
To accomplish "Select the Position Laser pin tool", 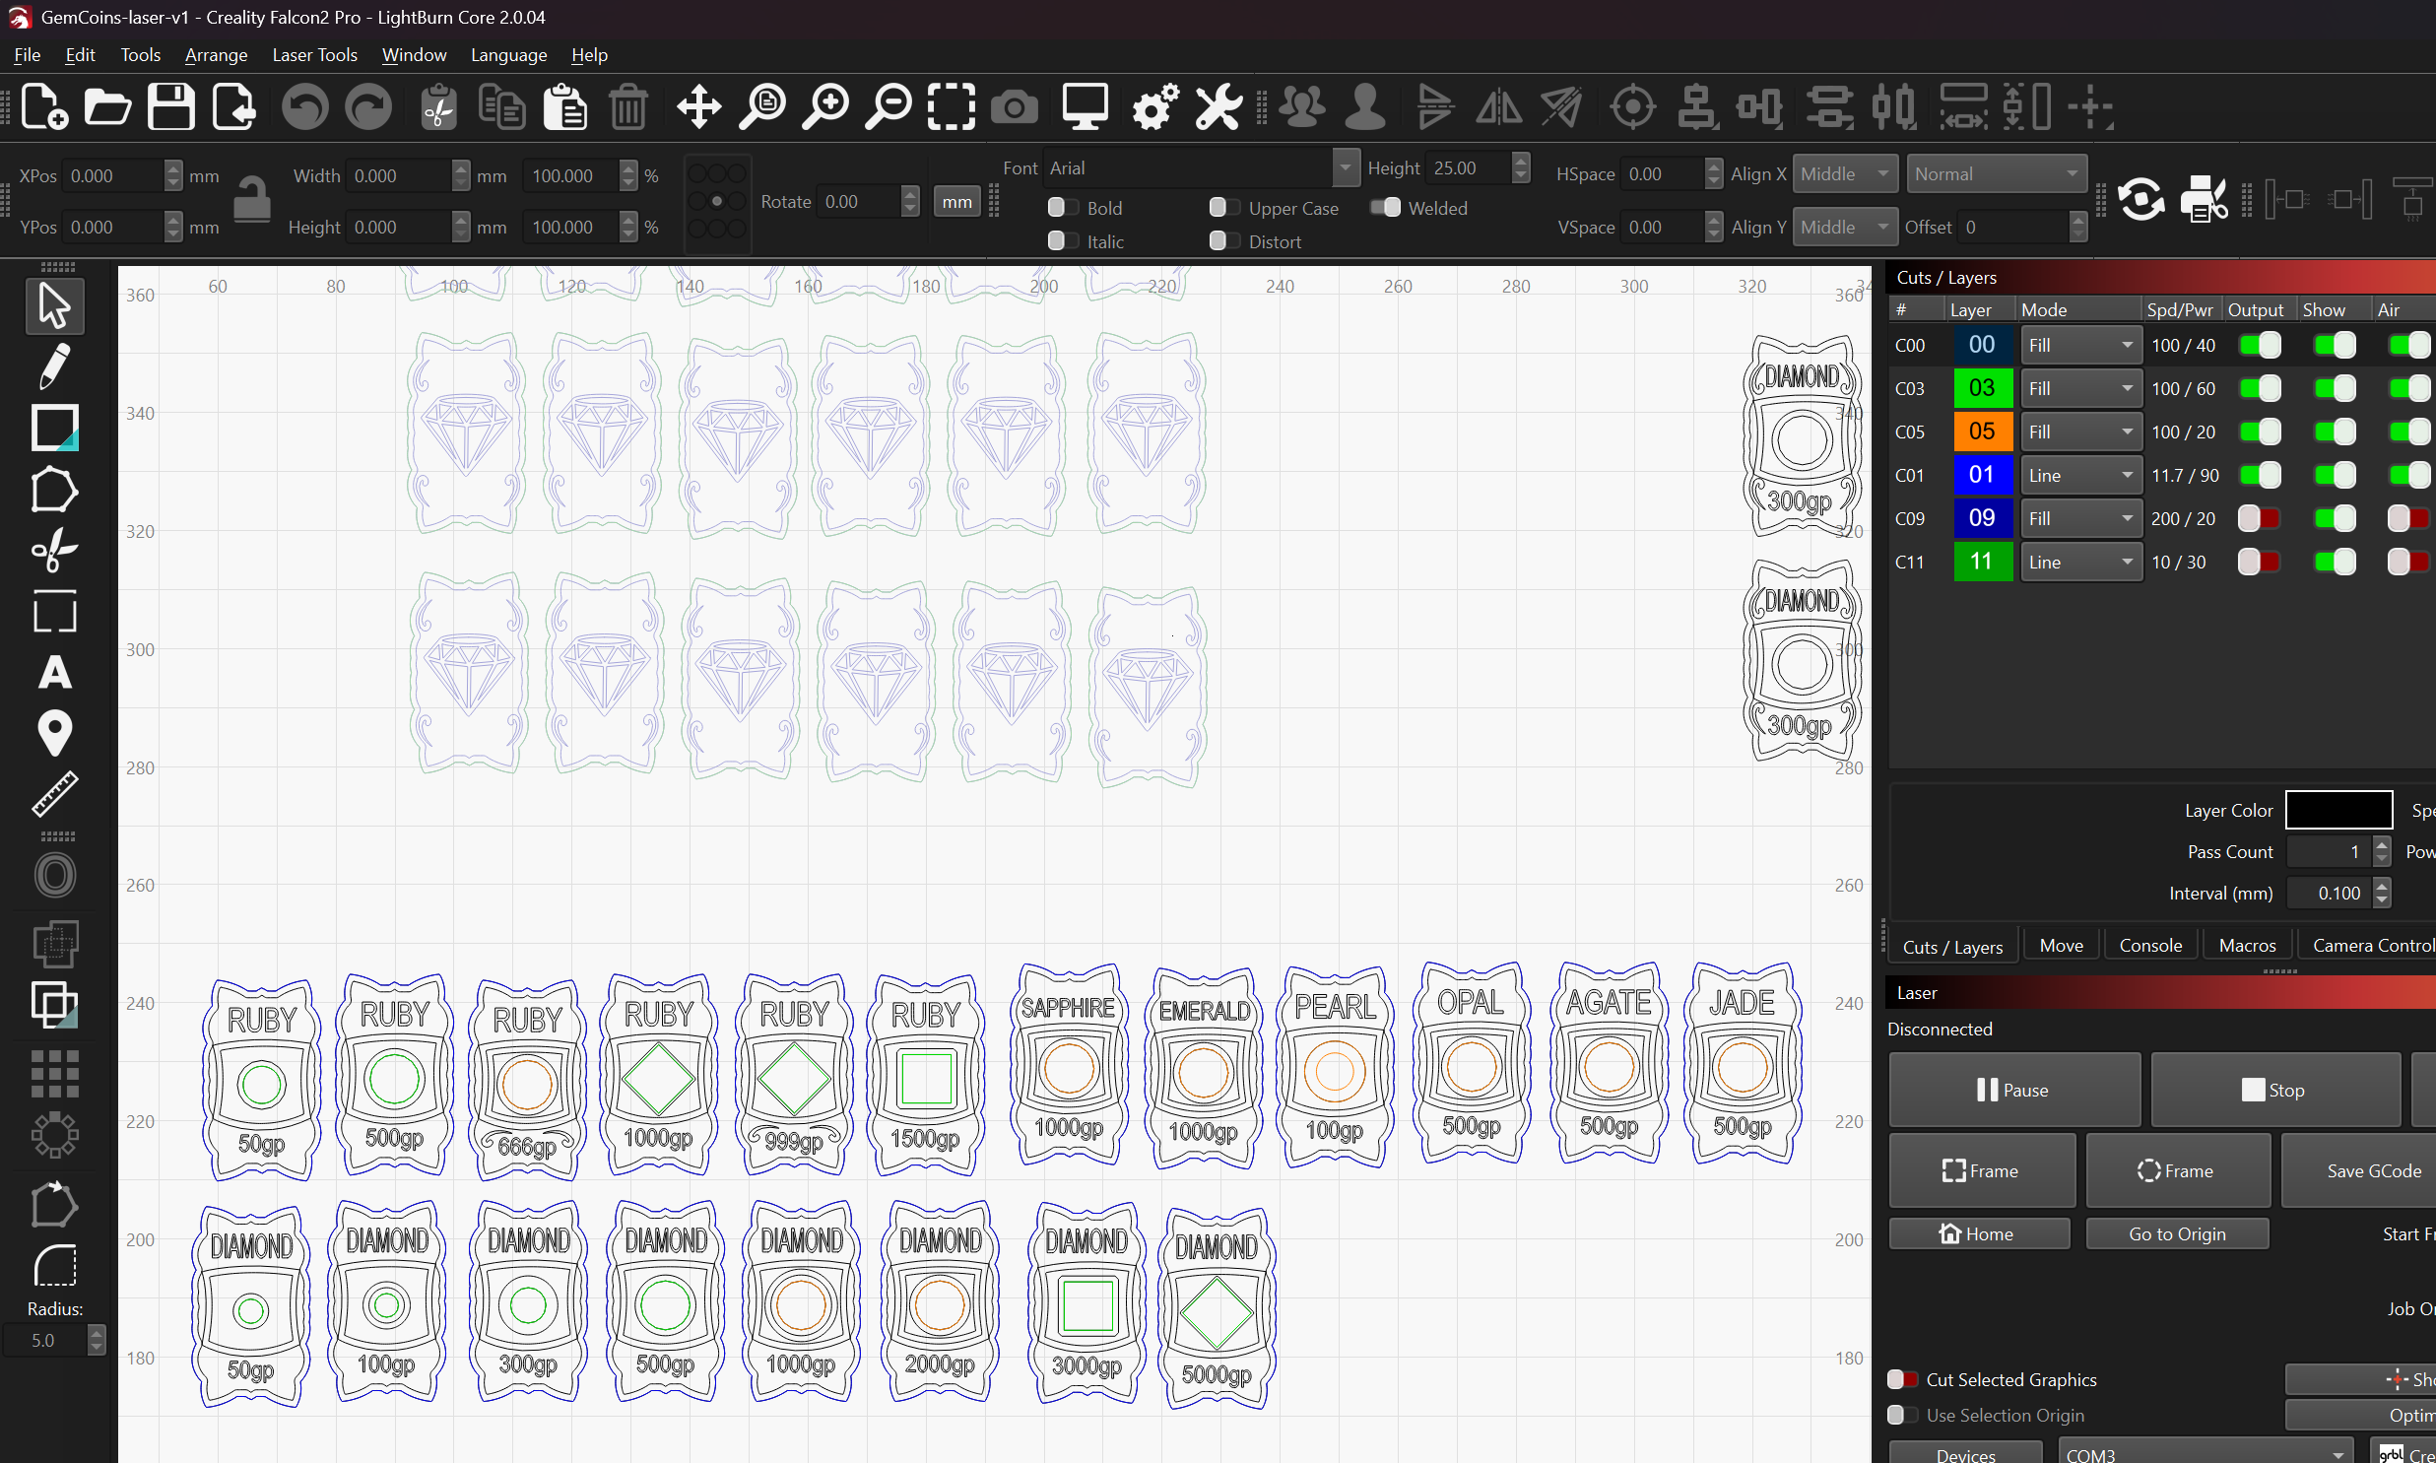I will (x=54, y=734).
